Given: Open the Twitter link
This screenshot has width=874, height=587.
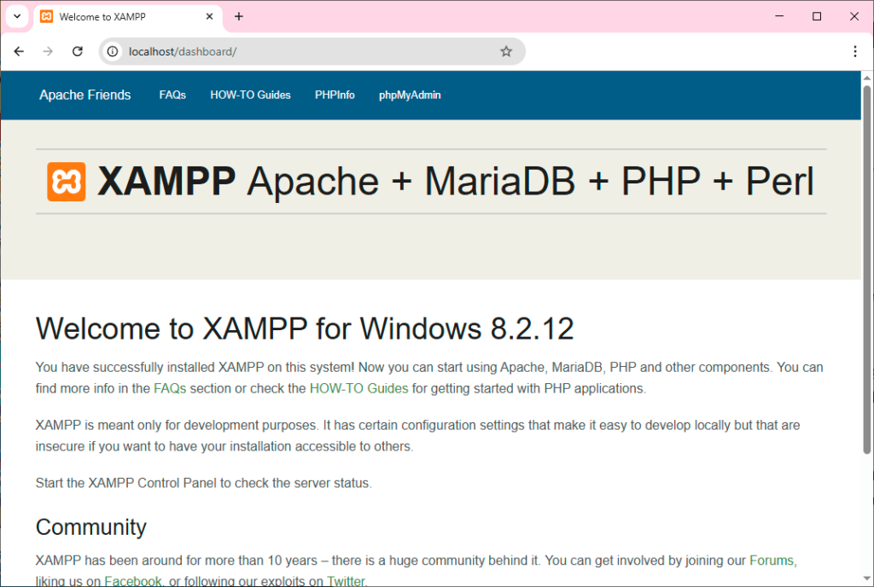Looking at the screenshot, I should click(346, 581).
